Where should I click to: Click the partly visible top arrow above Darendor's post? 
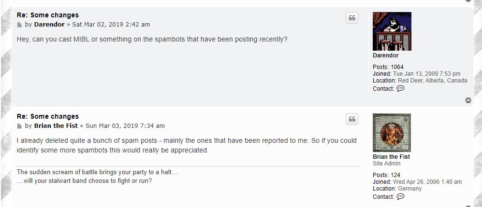pos(468,0)
